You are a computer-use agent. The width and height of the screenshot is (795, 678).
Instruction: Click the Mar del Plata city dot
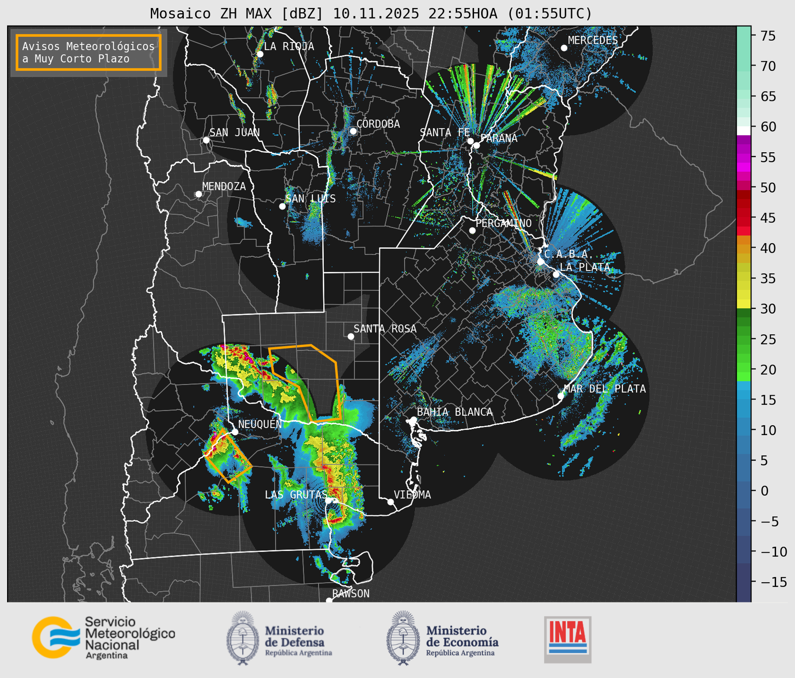pyautogui.click(x=561, y=396)
